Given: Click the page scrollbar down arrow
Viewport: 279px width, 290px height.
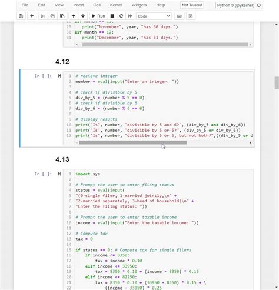Looking at the screenshot, I should click(277, 288).
